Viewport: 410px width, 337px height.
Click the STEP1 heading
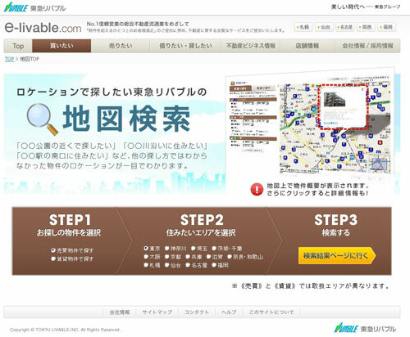point(70,220)
